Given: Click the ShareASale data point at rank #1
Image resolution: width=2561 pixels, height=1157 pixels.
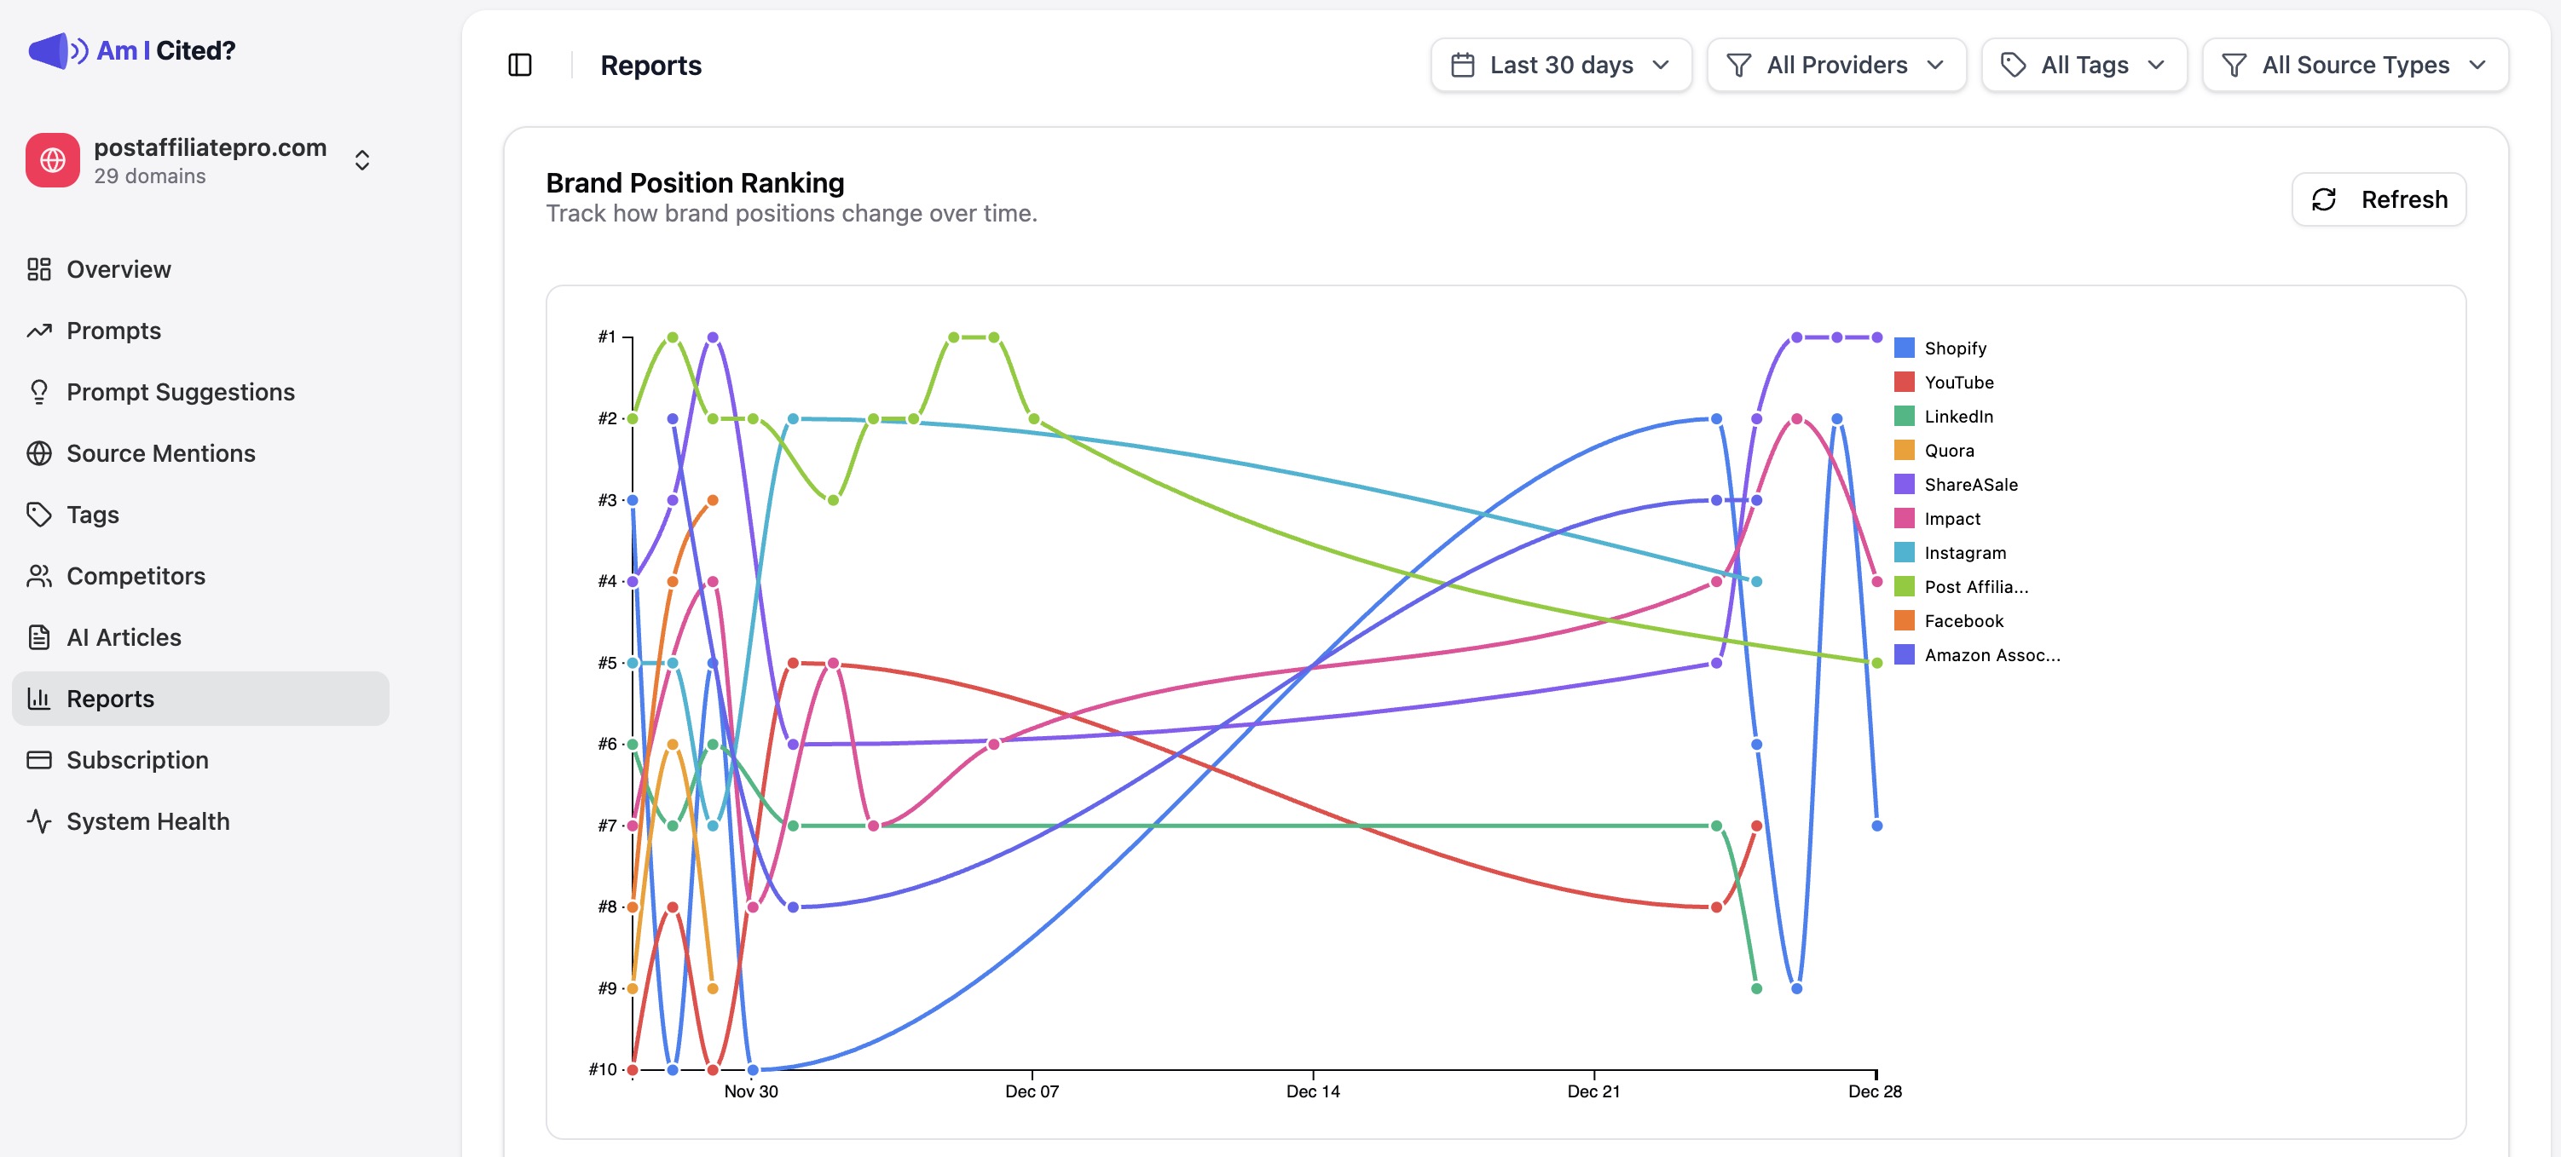Looking at the screenshot, I should [712, 337].
